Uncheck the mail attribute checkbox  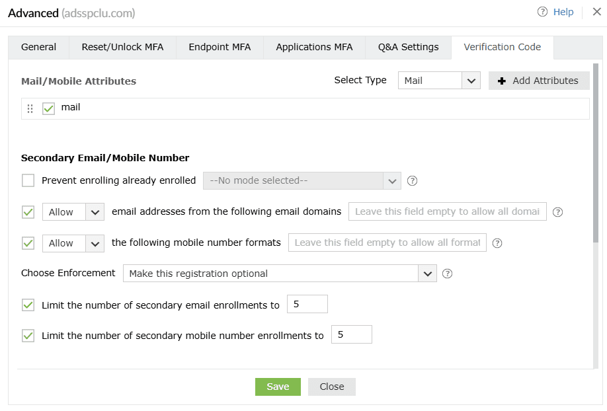(x=48, y=108)
